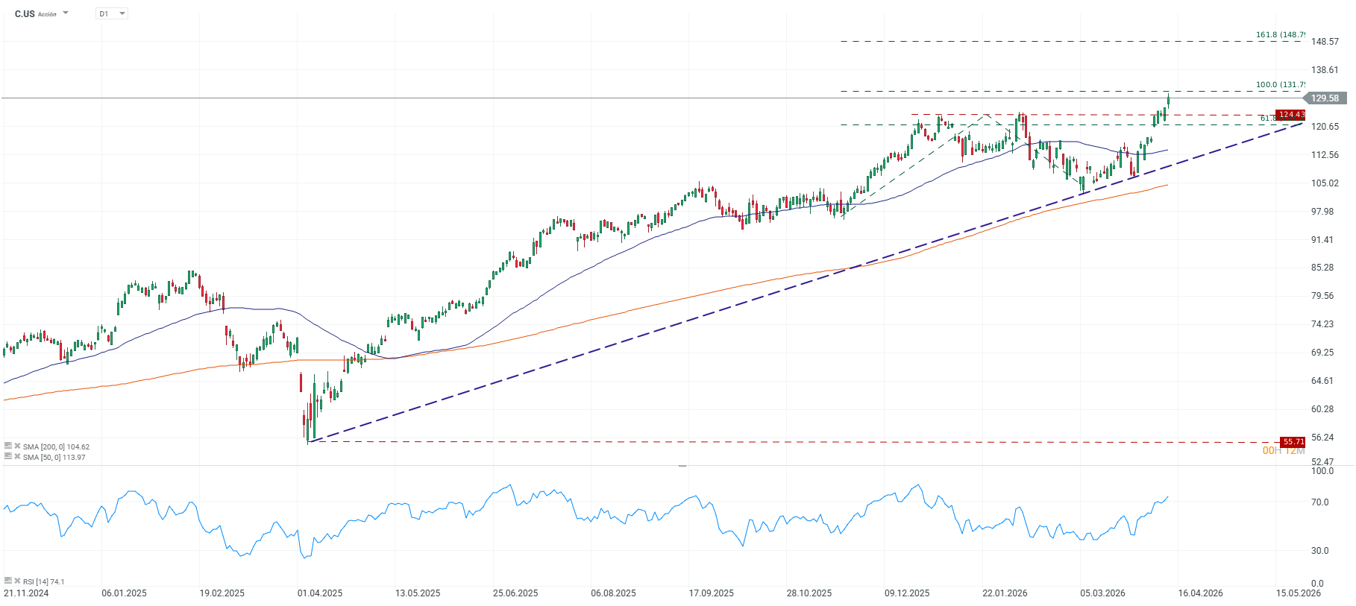The image size is (1356, 606).
Task: Open the symbol dropdown next to C.US
Action: coord(65,13)
